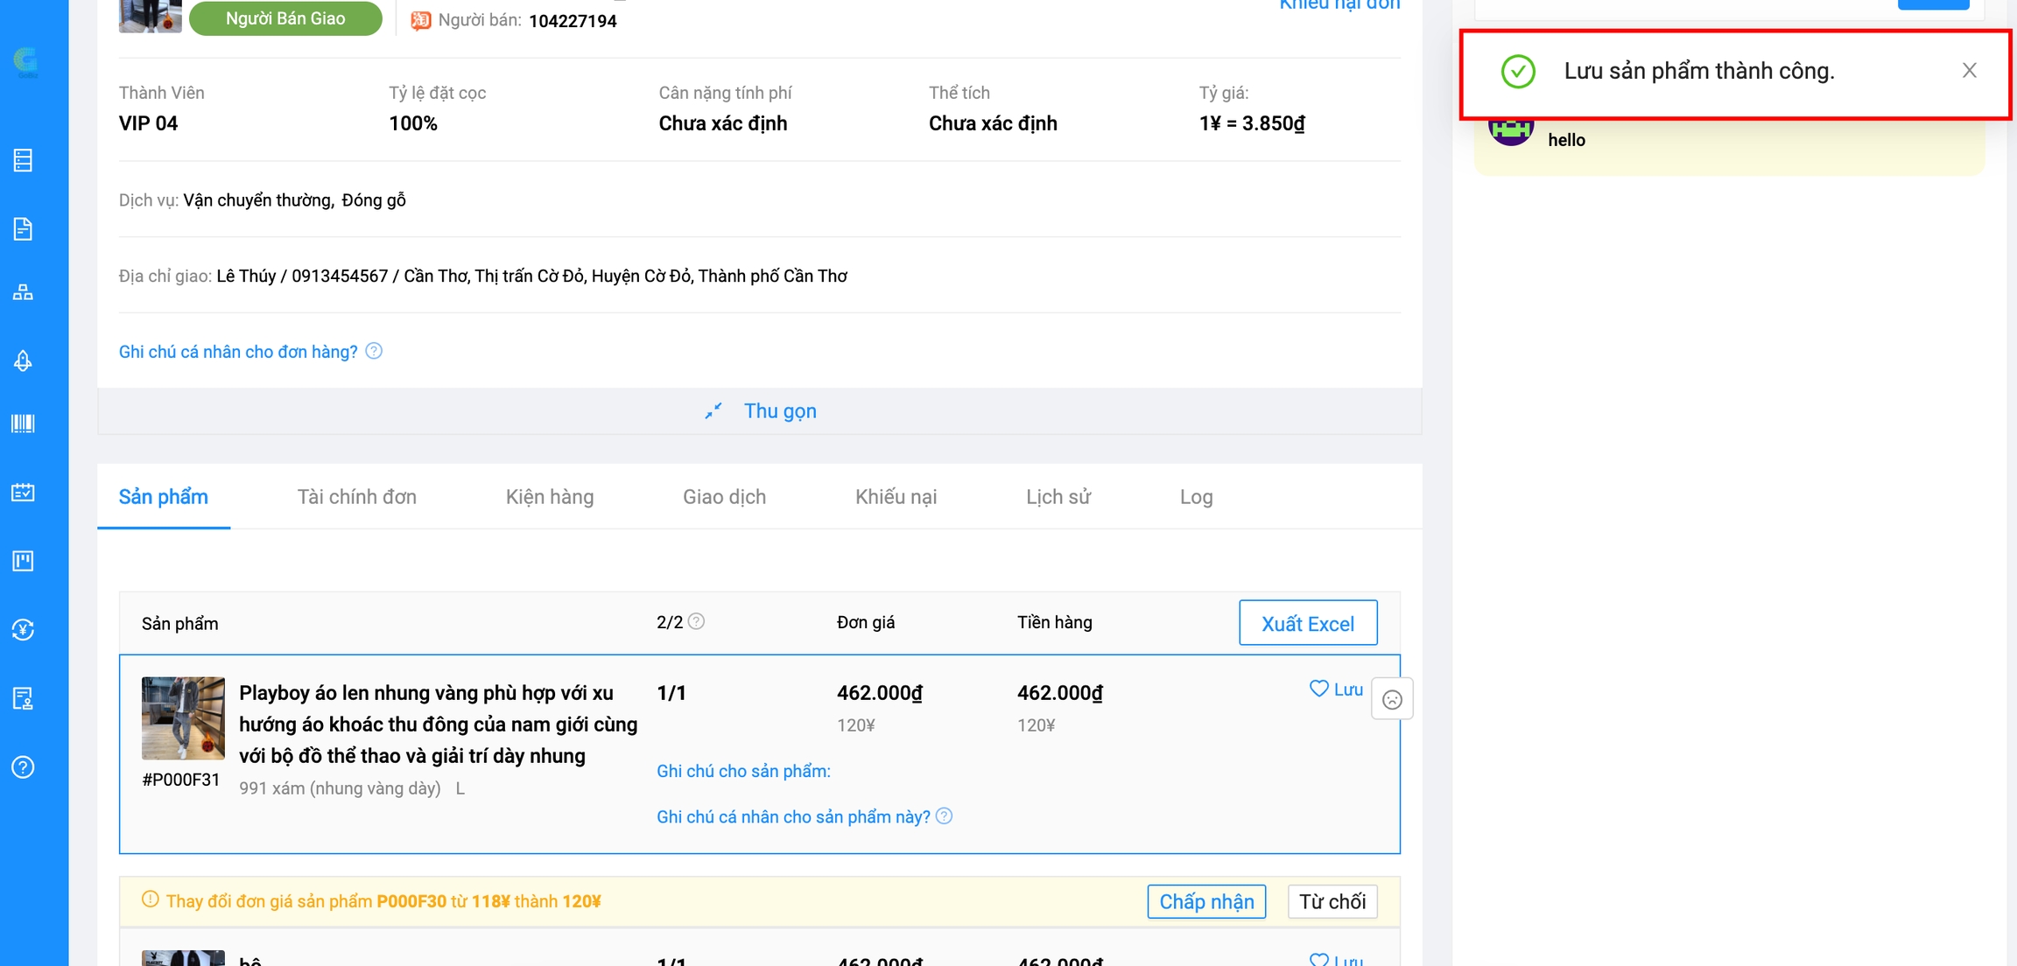The height and width of the screenshot is (966, 2017).
Task: Select the Lịch sử tab
Action: (1058, 497)
